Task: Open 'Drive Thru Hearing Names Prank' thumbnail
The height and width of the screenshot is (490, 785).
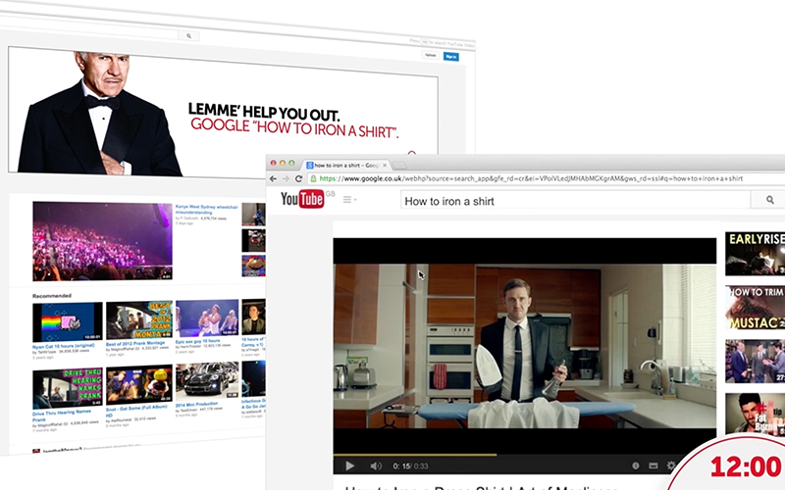Action: [67, 389]
